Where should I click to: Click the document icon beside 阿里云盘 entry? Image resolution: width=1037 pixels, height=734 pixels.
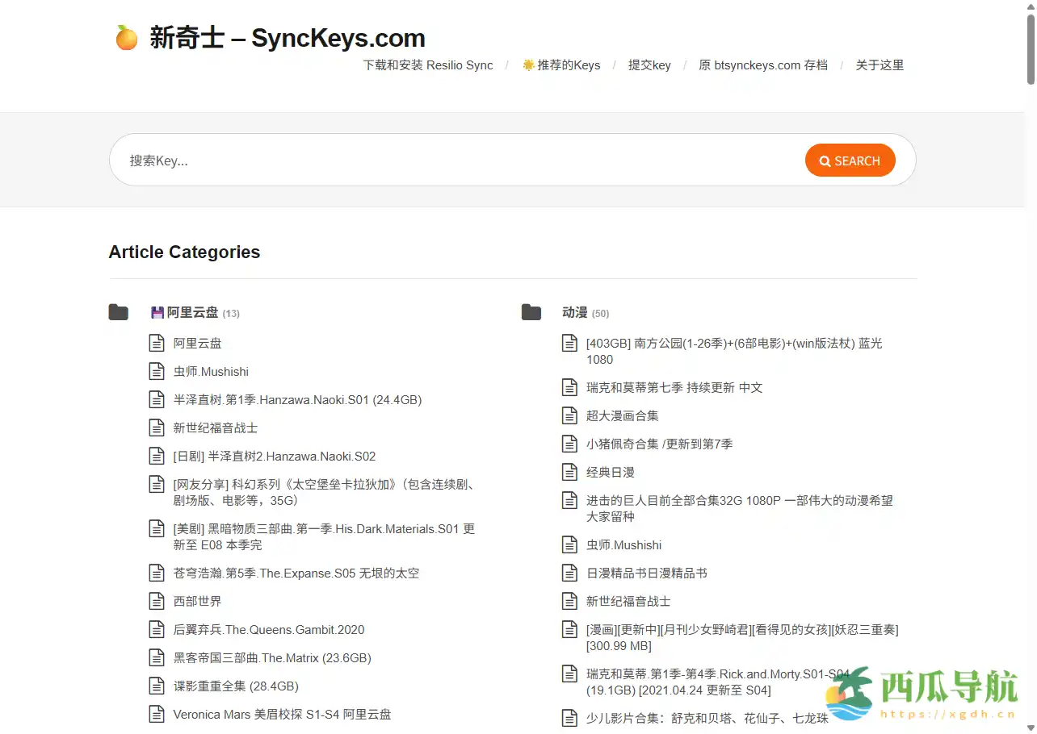point(157,343)
